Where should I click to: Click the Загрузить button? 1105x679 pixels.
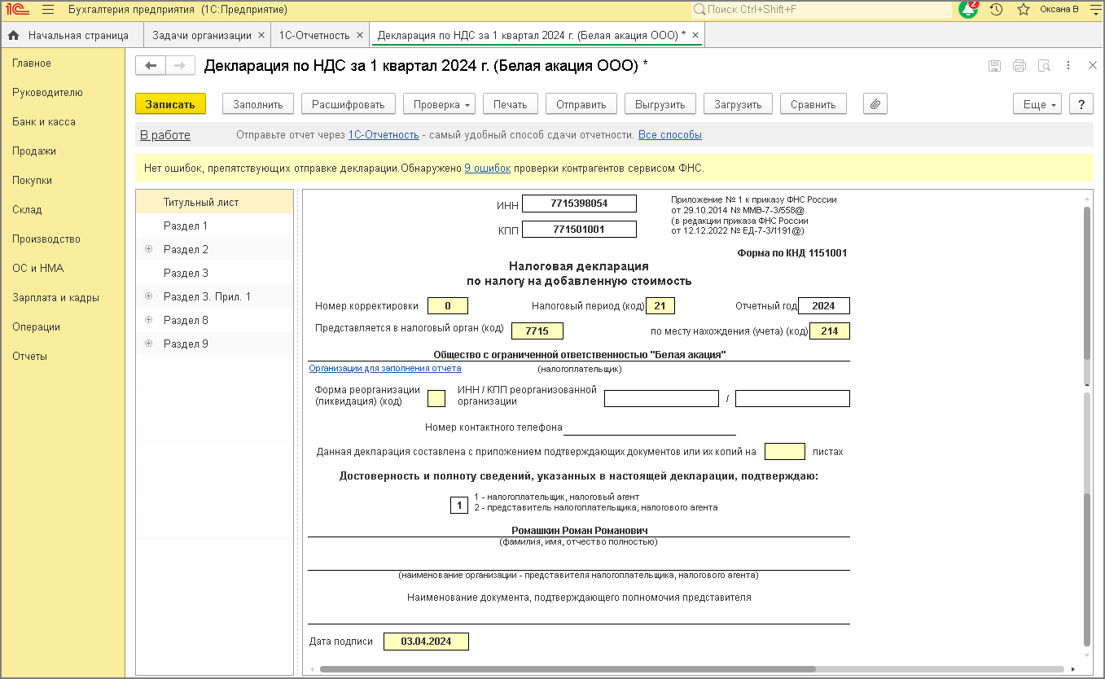tap(738, 104)
